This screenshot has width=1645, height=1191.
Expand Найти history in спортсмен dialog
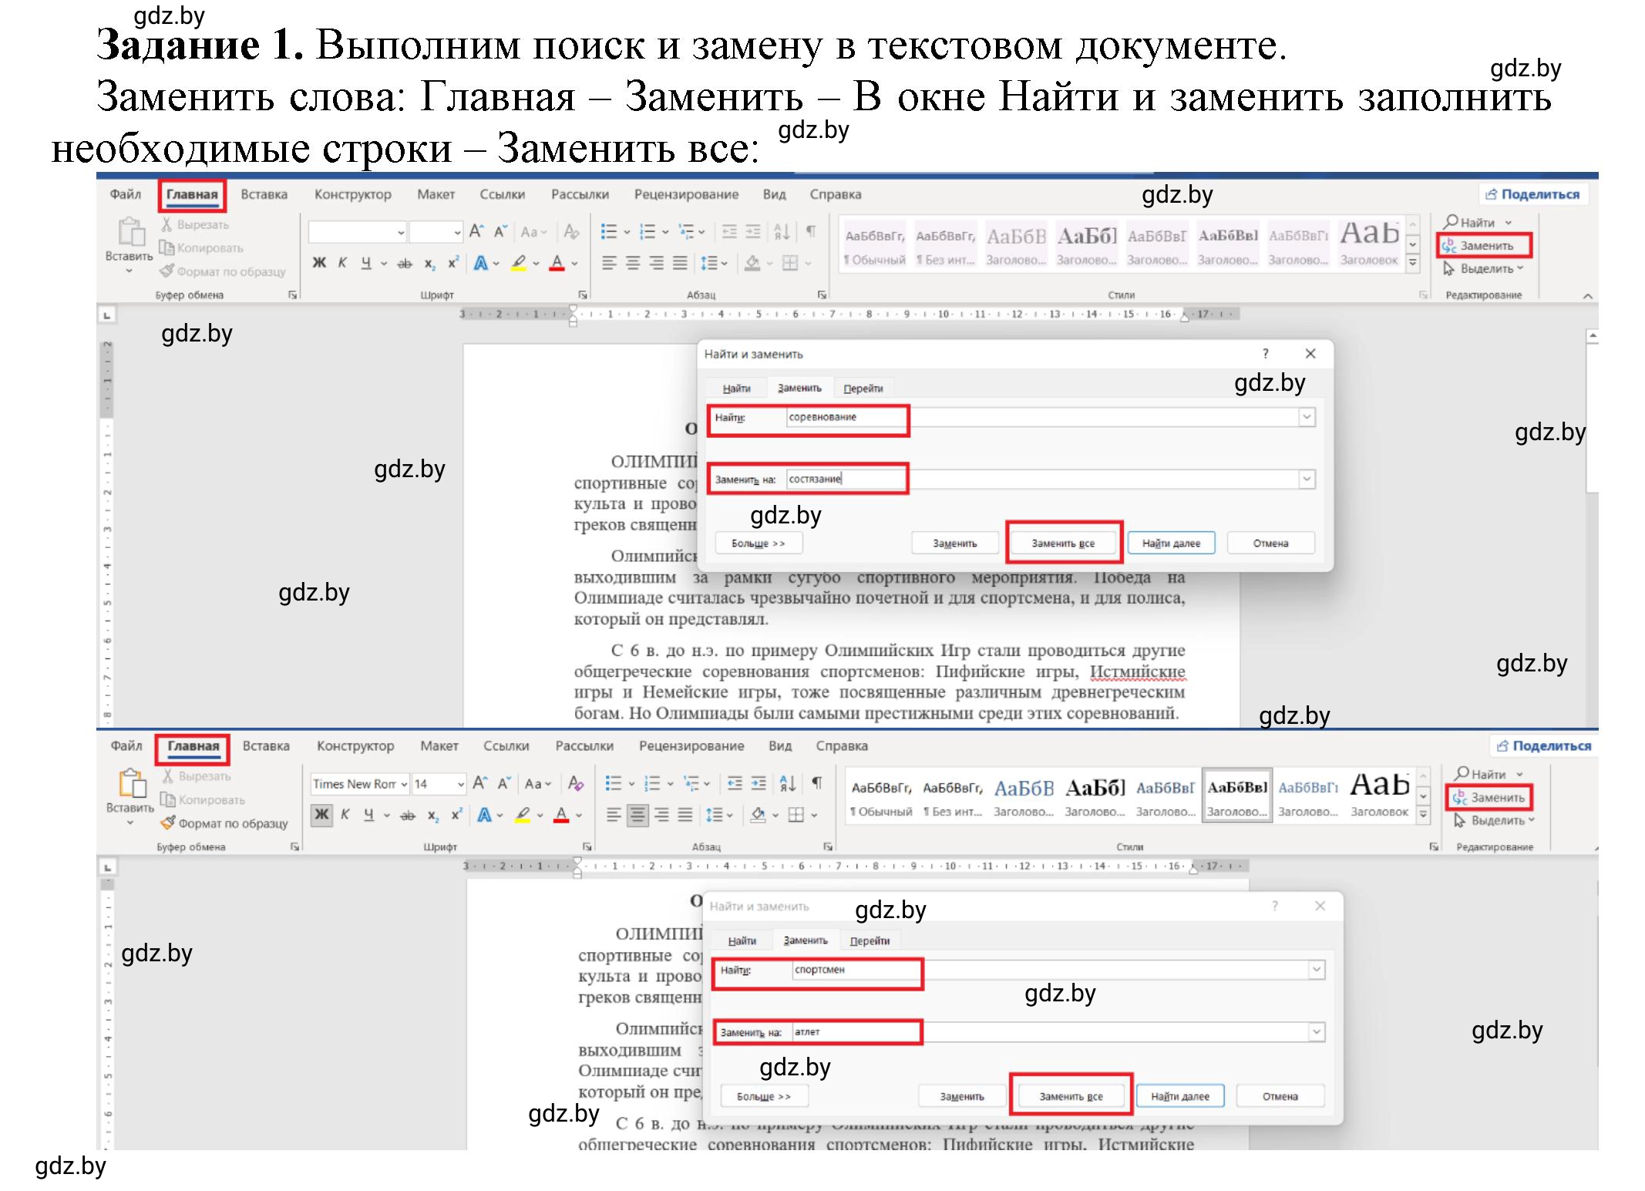point(1317,970)
